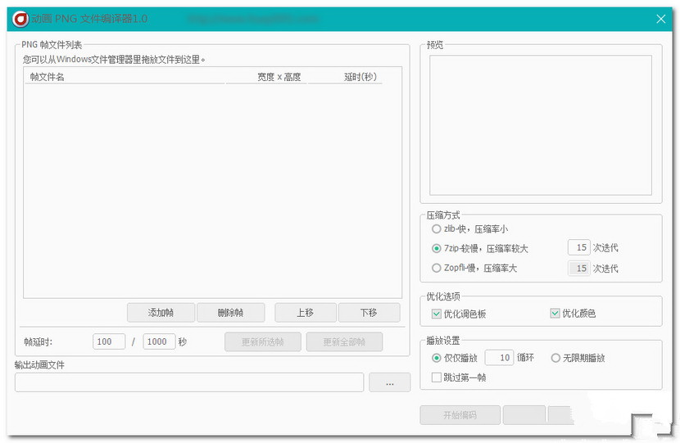Click the 帧延时 denominator field with 1000

[x=159, y=341]
